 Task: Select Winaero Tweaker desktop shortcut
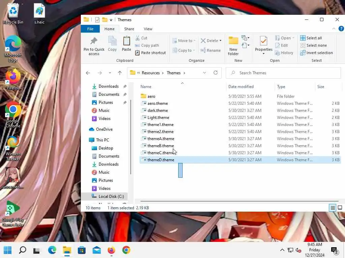click(x=13, y=148)
